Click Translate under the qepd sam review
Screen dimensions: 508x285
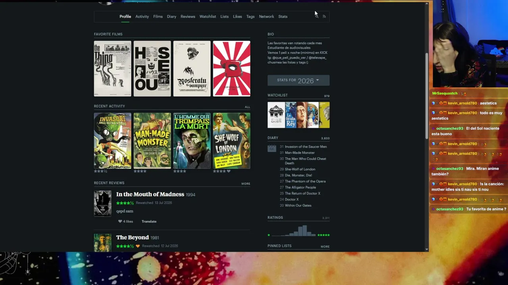click(149, 222)
